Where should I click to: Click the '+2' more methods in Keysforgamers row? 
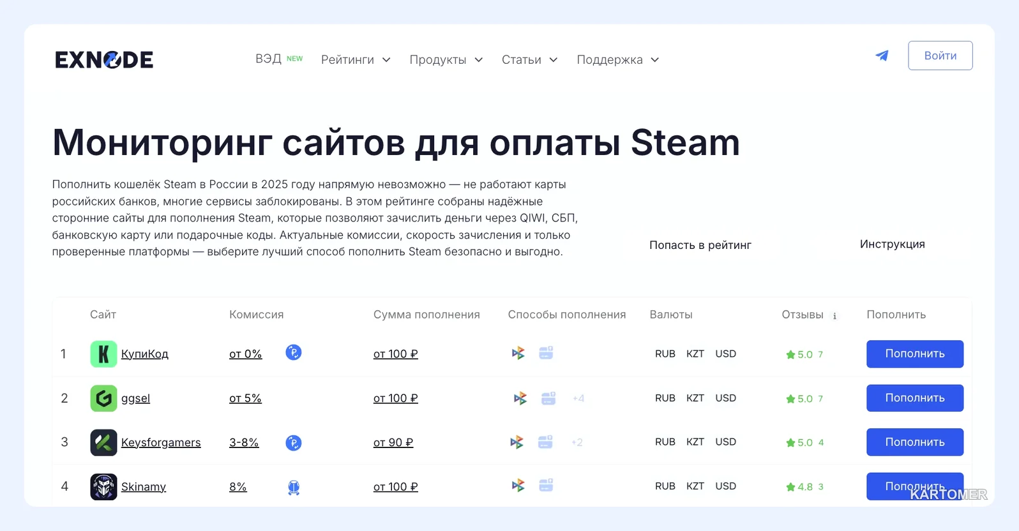[577, 442]
